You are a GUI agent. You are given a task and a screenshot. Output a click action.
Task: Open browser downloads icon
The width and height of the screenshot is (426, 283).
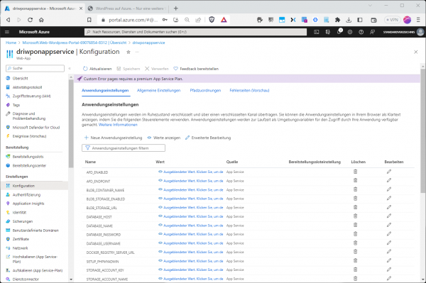tap(349, 20)
